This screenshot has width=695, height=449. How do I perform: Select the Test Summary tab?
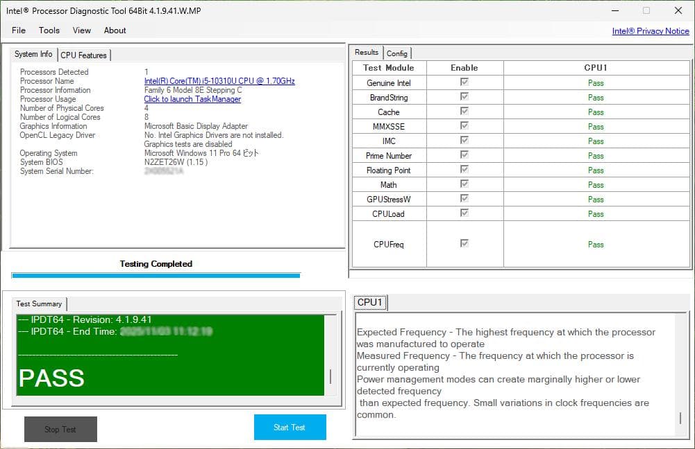point(39,304)
